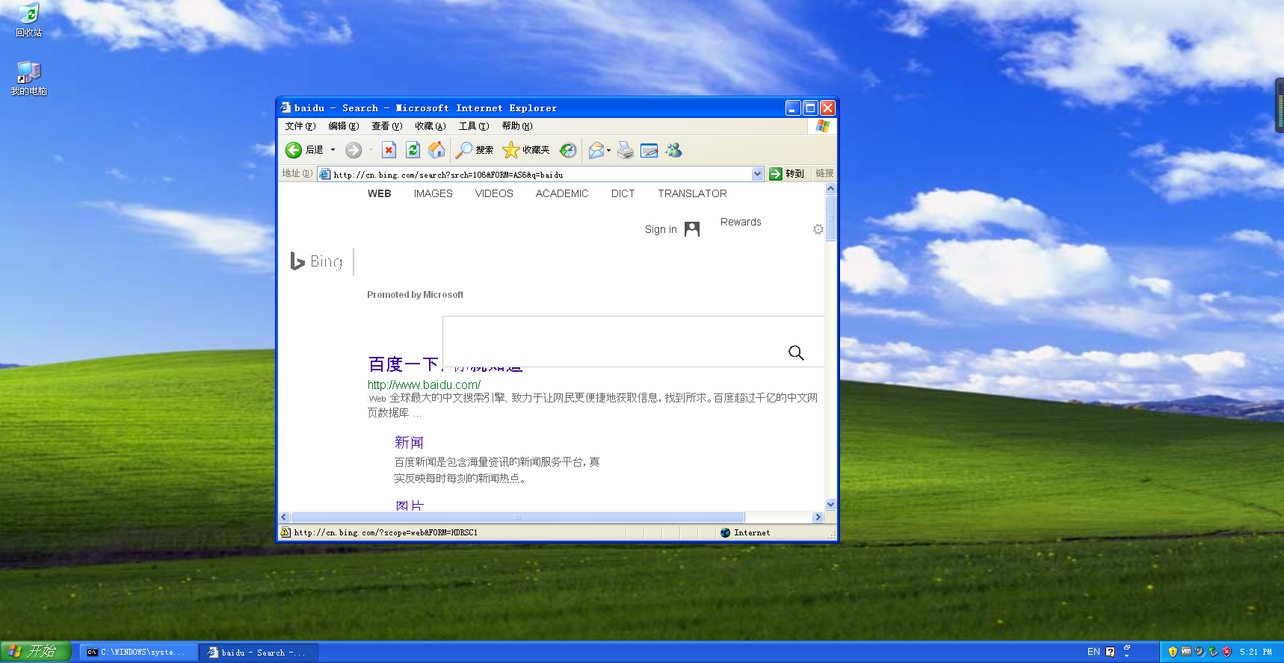
Task: Click the baidu - Search taskbar button
Action: click(259, 653)
